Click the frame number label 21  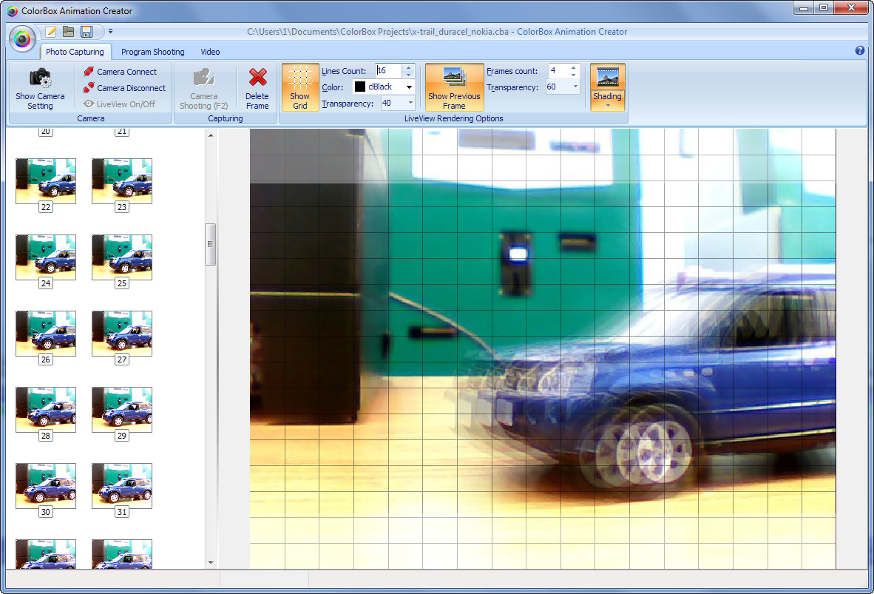[x=121, y=132]
